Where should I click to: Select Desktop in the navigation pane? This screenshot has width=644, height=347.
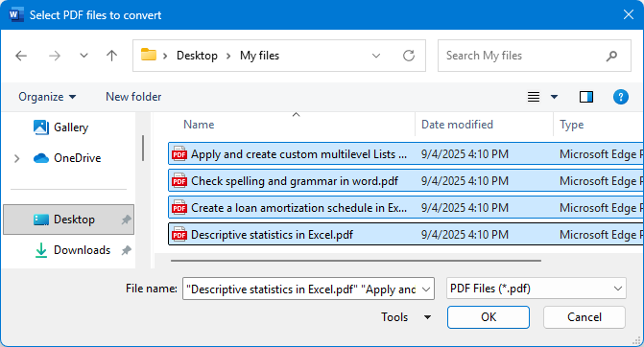(x=68, y=220)
